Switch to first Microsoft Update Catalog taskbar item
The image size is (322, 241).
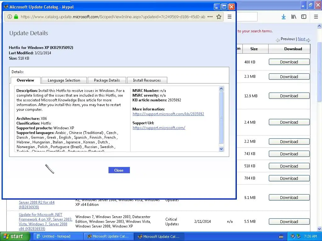point(109,237)
